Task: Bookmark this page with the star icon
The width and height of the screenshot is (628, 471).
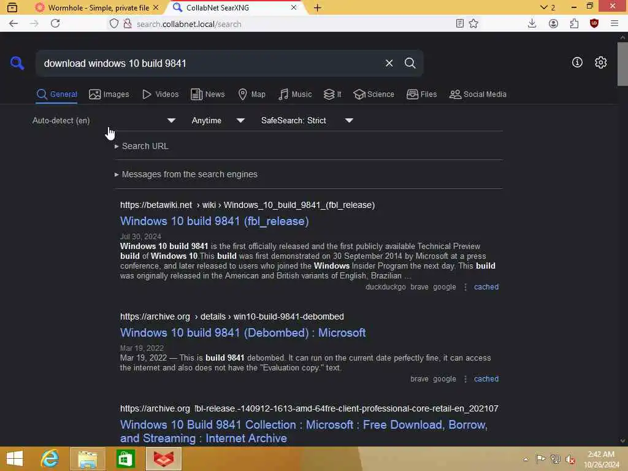Action: point(473,24)
